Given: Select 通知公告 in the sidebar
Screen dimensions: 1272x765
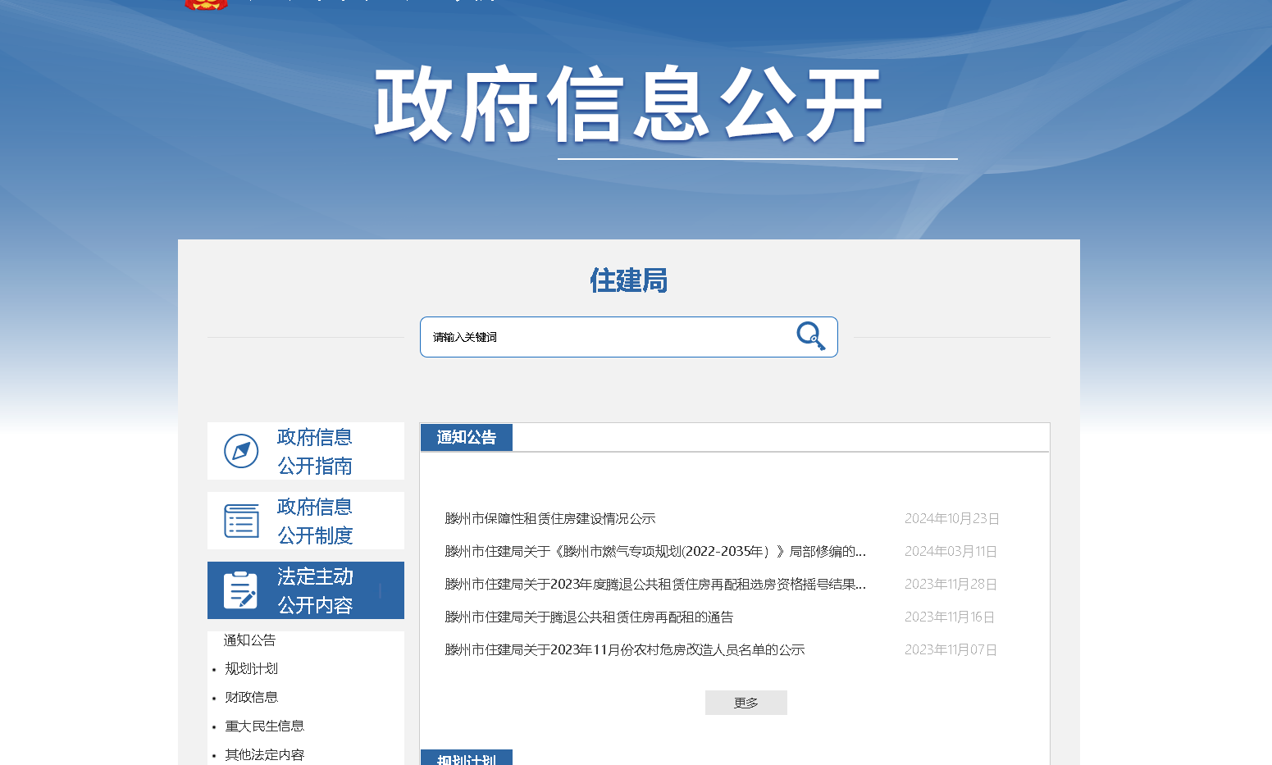Looking at the screenshot, I should pos(249,640).
